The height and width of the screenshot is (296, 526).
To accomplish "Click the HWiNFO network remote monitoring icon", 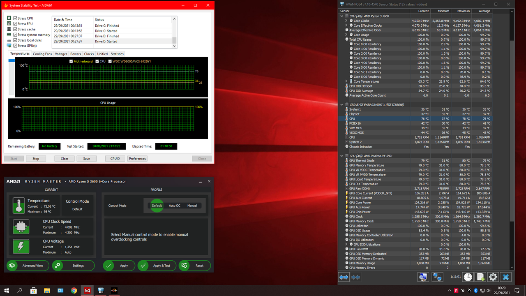I will pyautogui.click(x=437, y=277).
